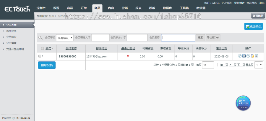
Task: Click the blue 添加会员 button
Action: tap(254, 26)
